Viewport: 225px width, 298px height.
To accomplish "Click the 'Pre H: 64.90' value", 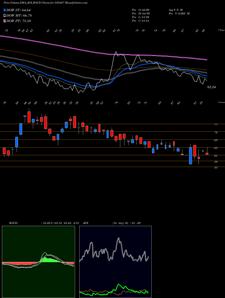I will 140,14.
